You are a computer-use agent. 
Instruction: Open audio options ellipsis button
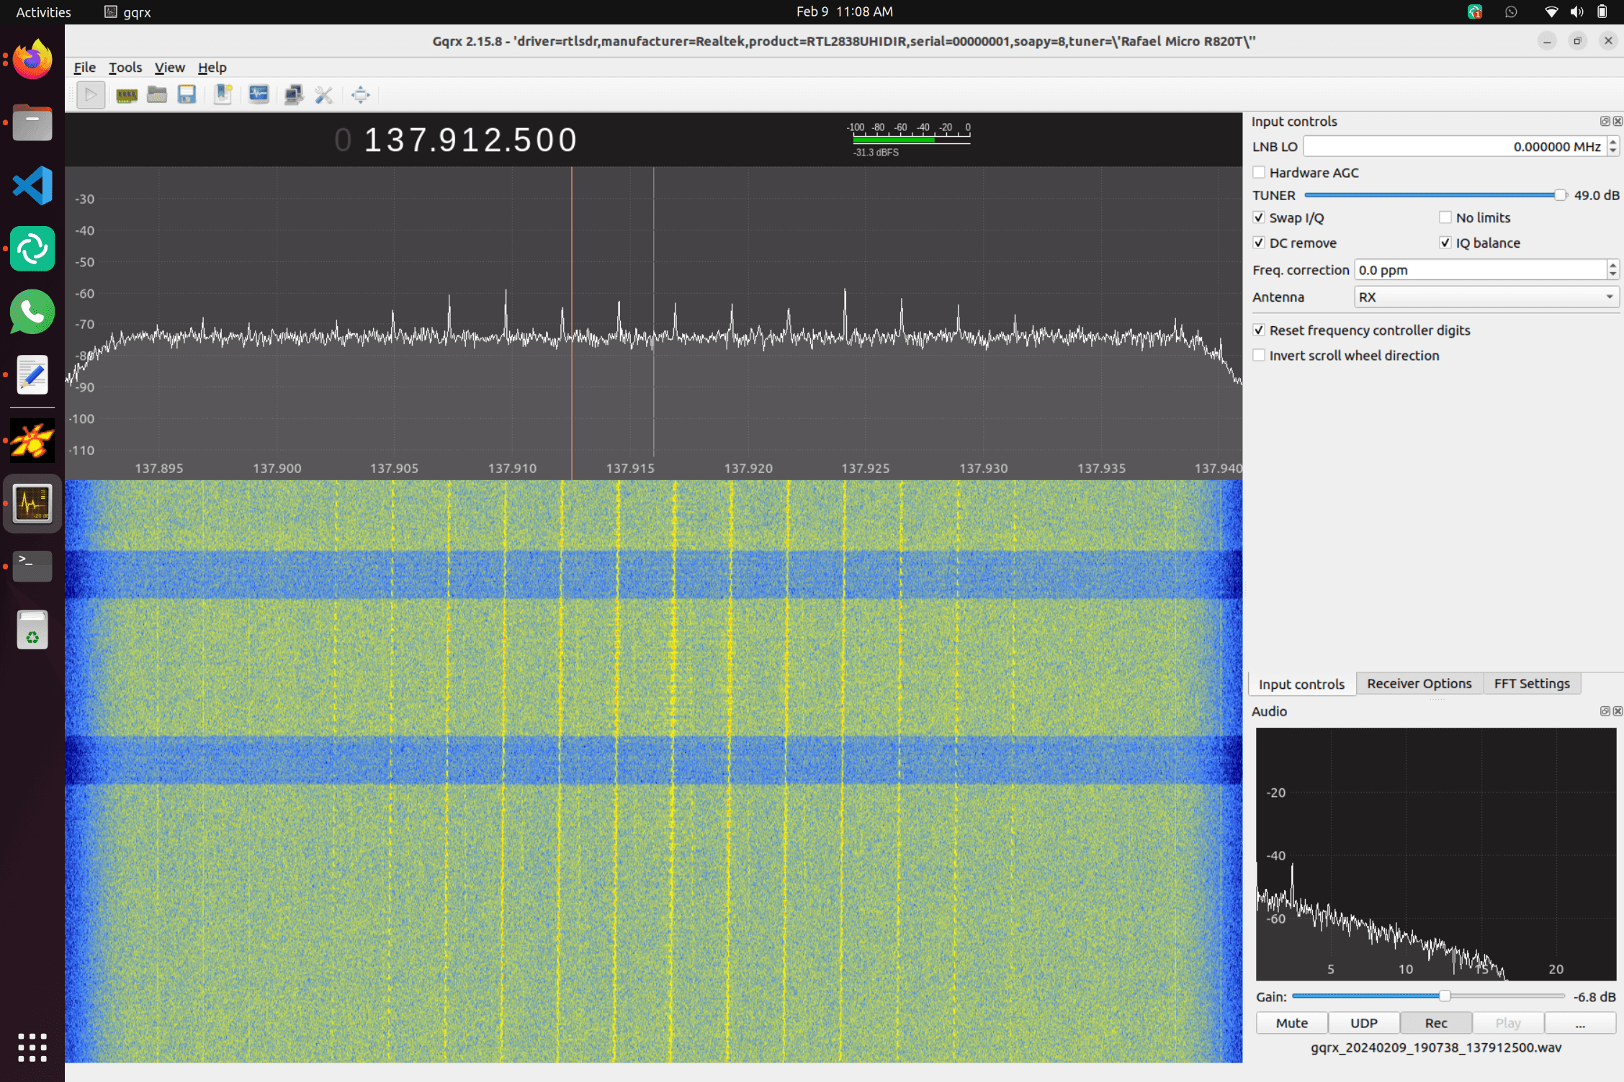click(1580, 1023)
